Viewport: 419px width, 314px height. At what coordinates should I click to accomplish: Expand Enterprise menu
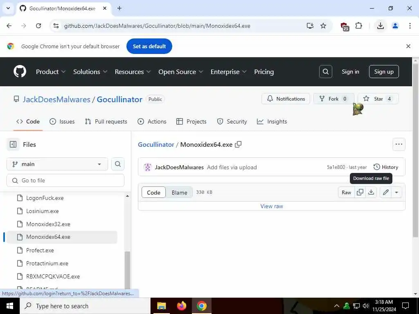pyautogui.click(x=228, y=72)
